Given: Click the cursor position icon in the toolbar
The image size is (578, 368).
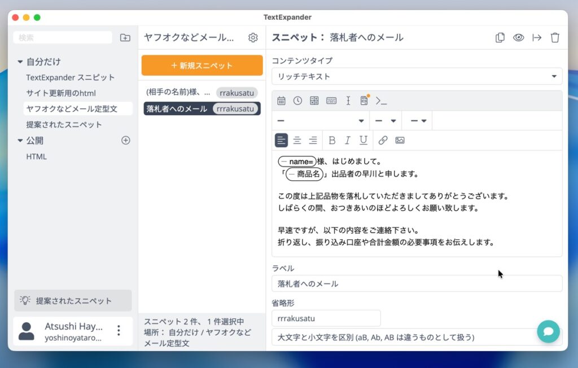Looking at the screenshot, I should click(348, 101).
